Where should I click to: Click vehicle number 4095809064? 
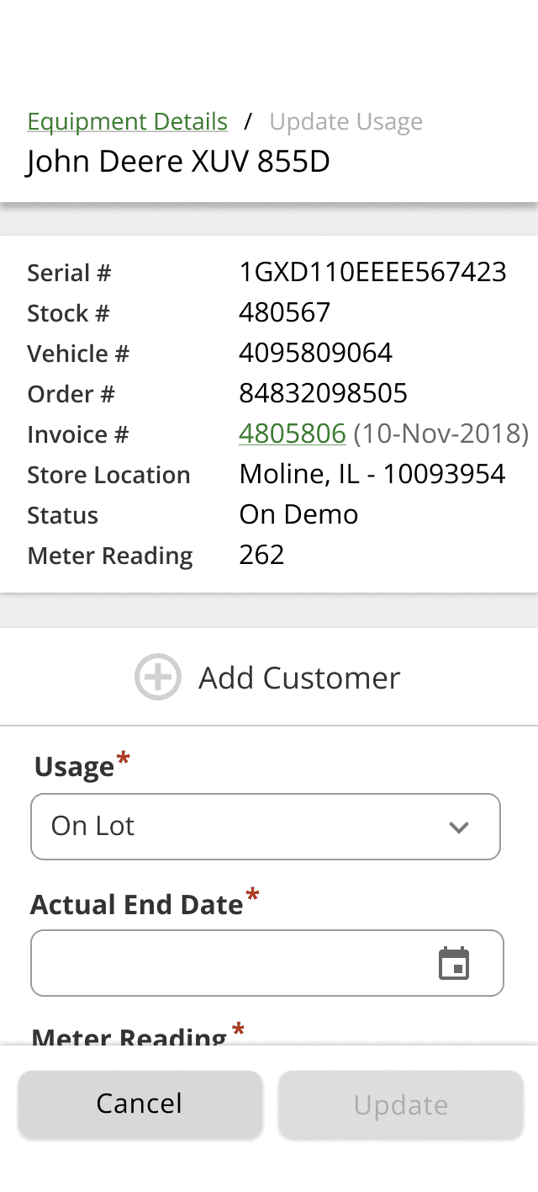click(x=316, y=353)
